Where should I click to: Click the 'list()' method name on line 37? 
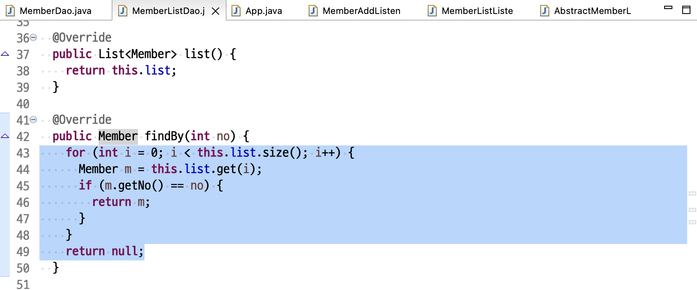[x=203, y=54]
